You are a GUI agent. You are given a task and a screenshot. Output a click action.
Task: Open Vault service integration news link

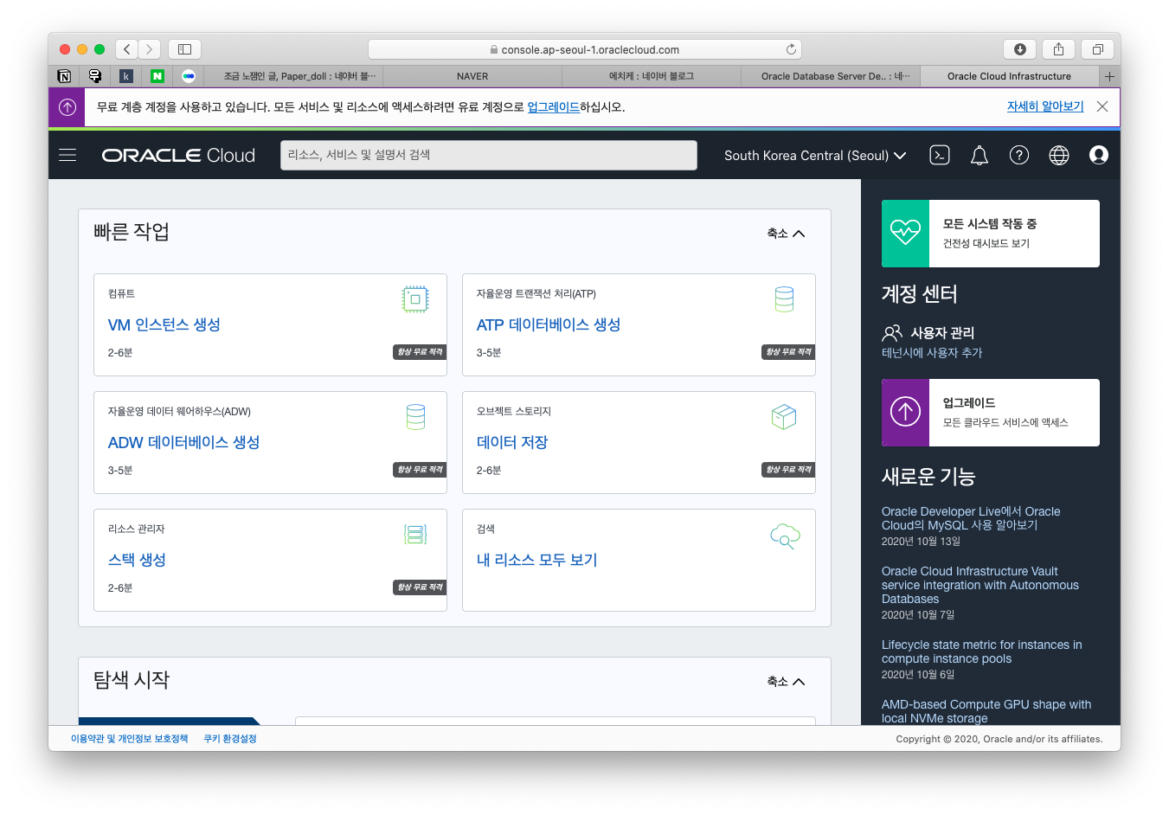click(980, 585)
